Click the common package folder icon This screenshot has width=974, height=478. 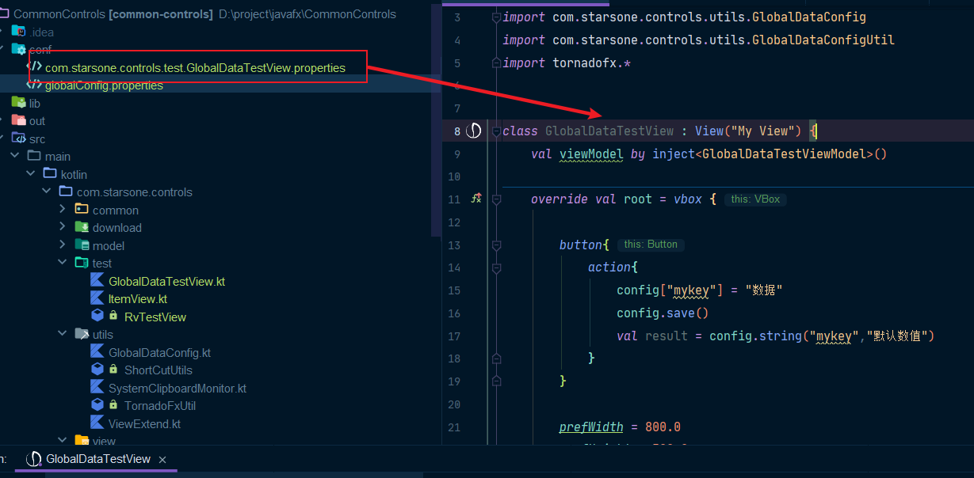point(82,210)
